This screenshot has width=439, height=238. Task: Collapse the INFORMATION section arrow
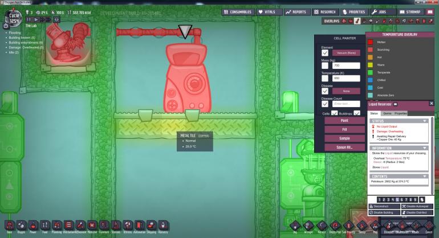[425, 148]
